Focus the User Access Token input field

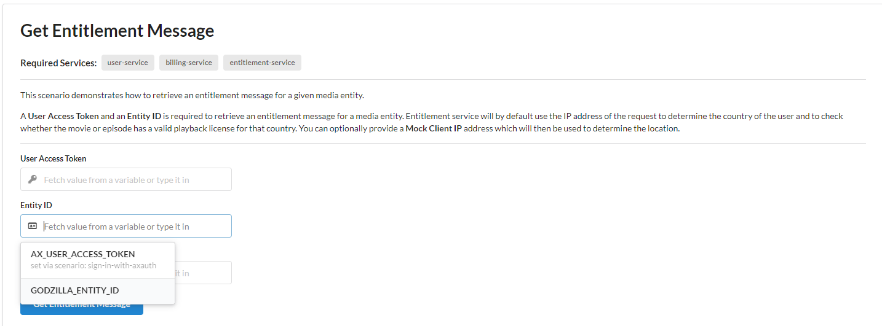tap(135, 179)
